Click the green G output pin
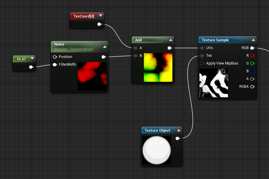Viewport: 269px width, 179px height. [x=252, y=64]
